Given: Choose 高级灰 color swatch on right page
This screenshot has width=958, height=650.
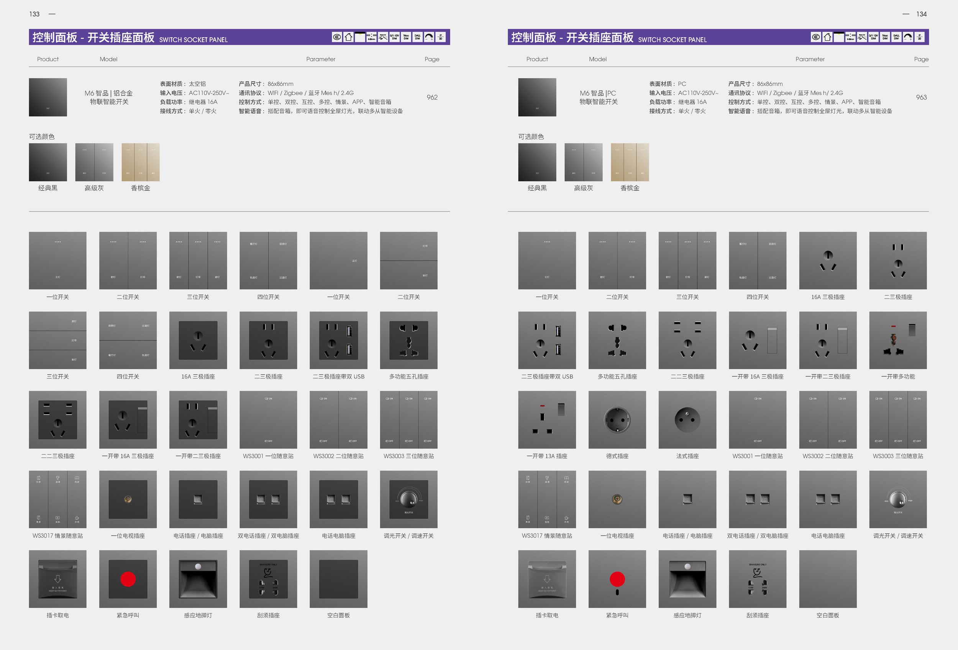Looking at the screenshot, I should (583, 162).
